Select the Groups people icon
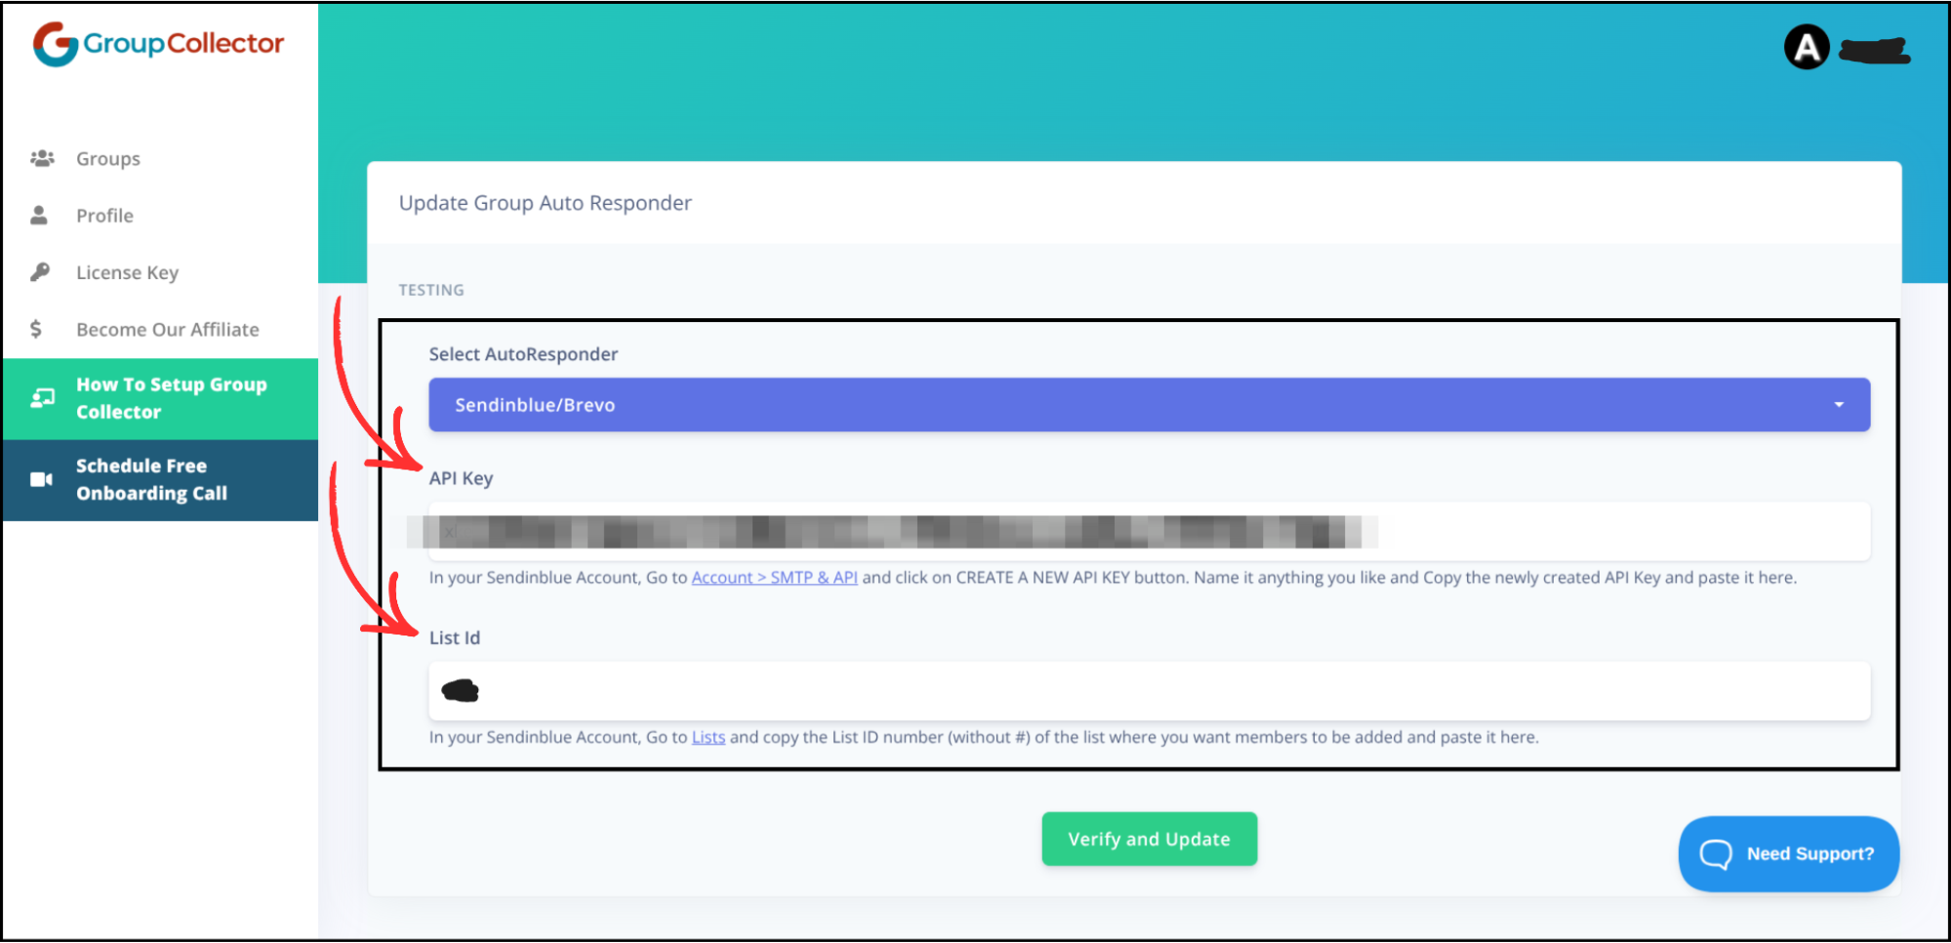The width and height of the screenshot is (1951, 943). 42,158
